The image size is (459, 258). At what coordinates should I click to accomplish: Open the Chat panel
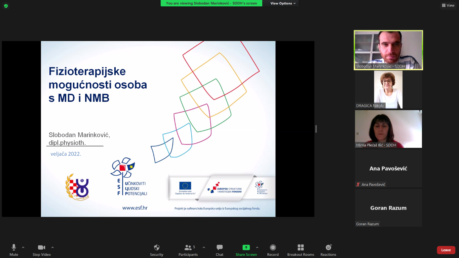220,248
